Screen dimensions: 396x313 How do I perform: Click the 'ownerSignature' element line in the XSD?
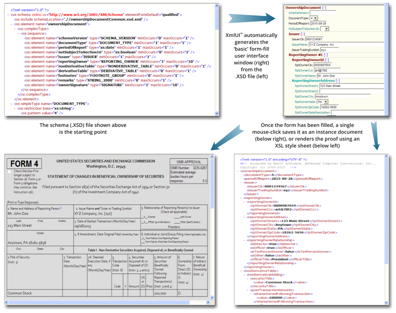(x=104, y=85)
